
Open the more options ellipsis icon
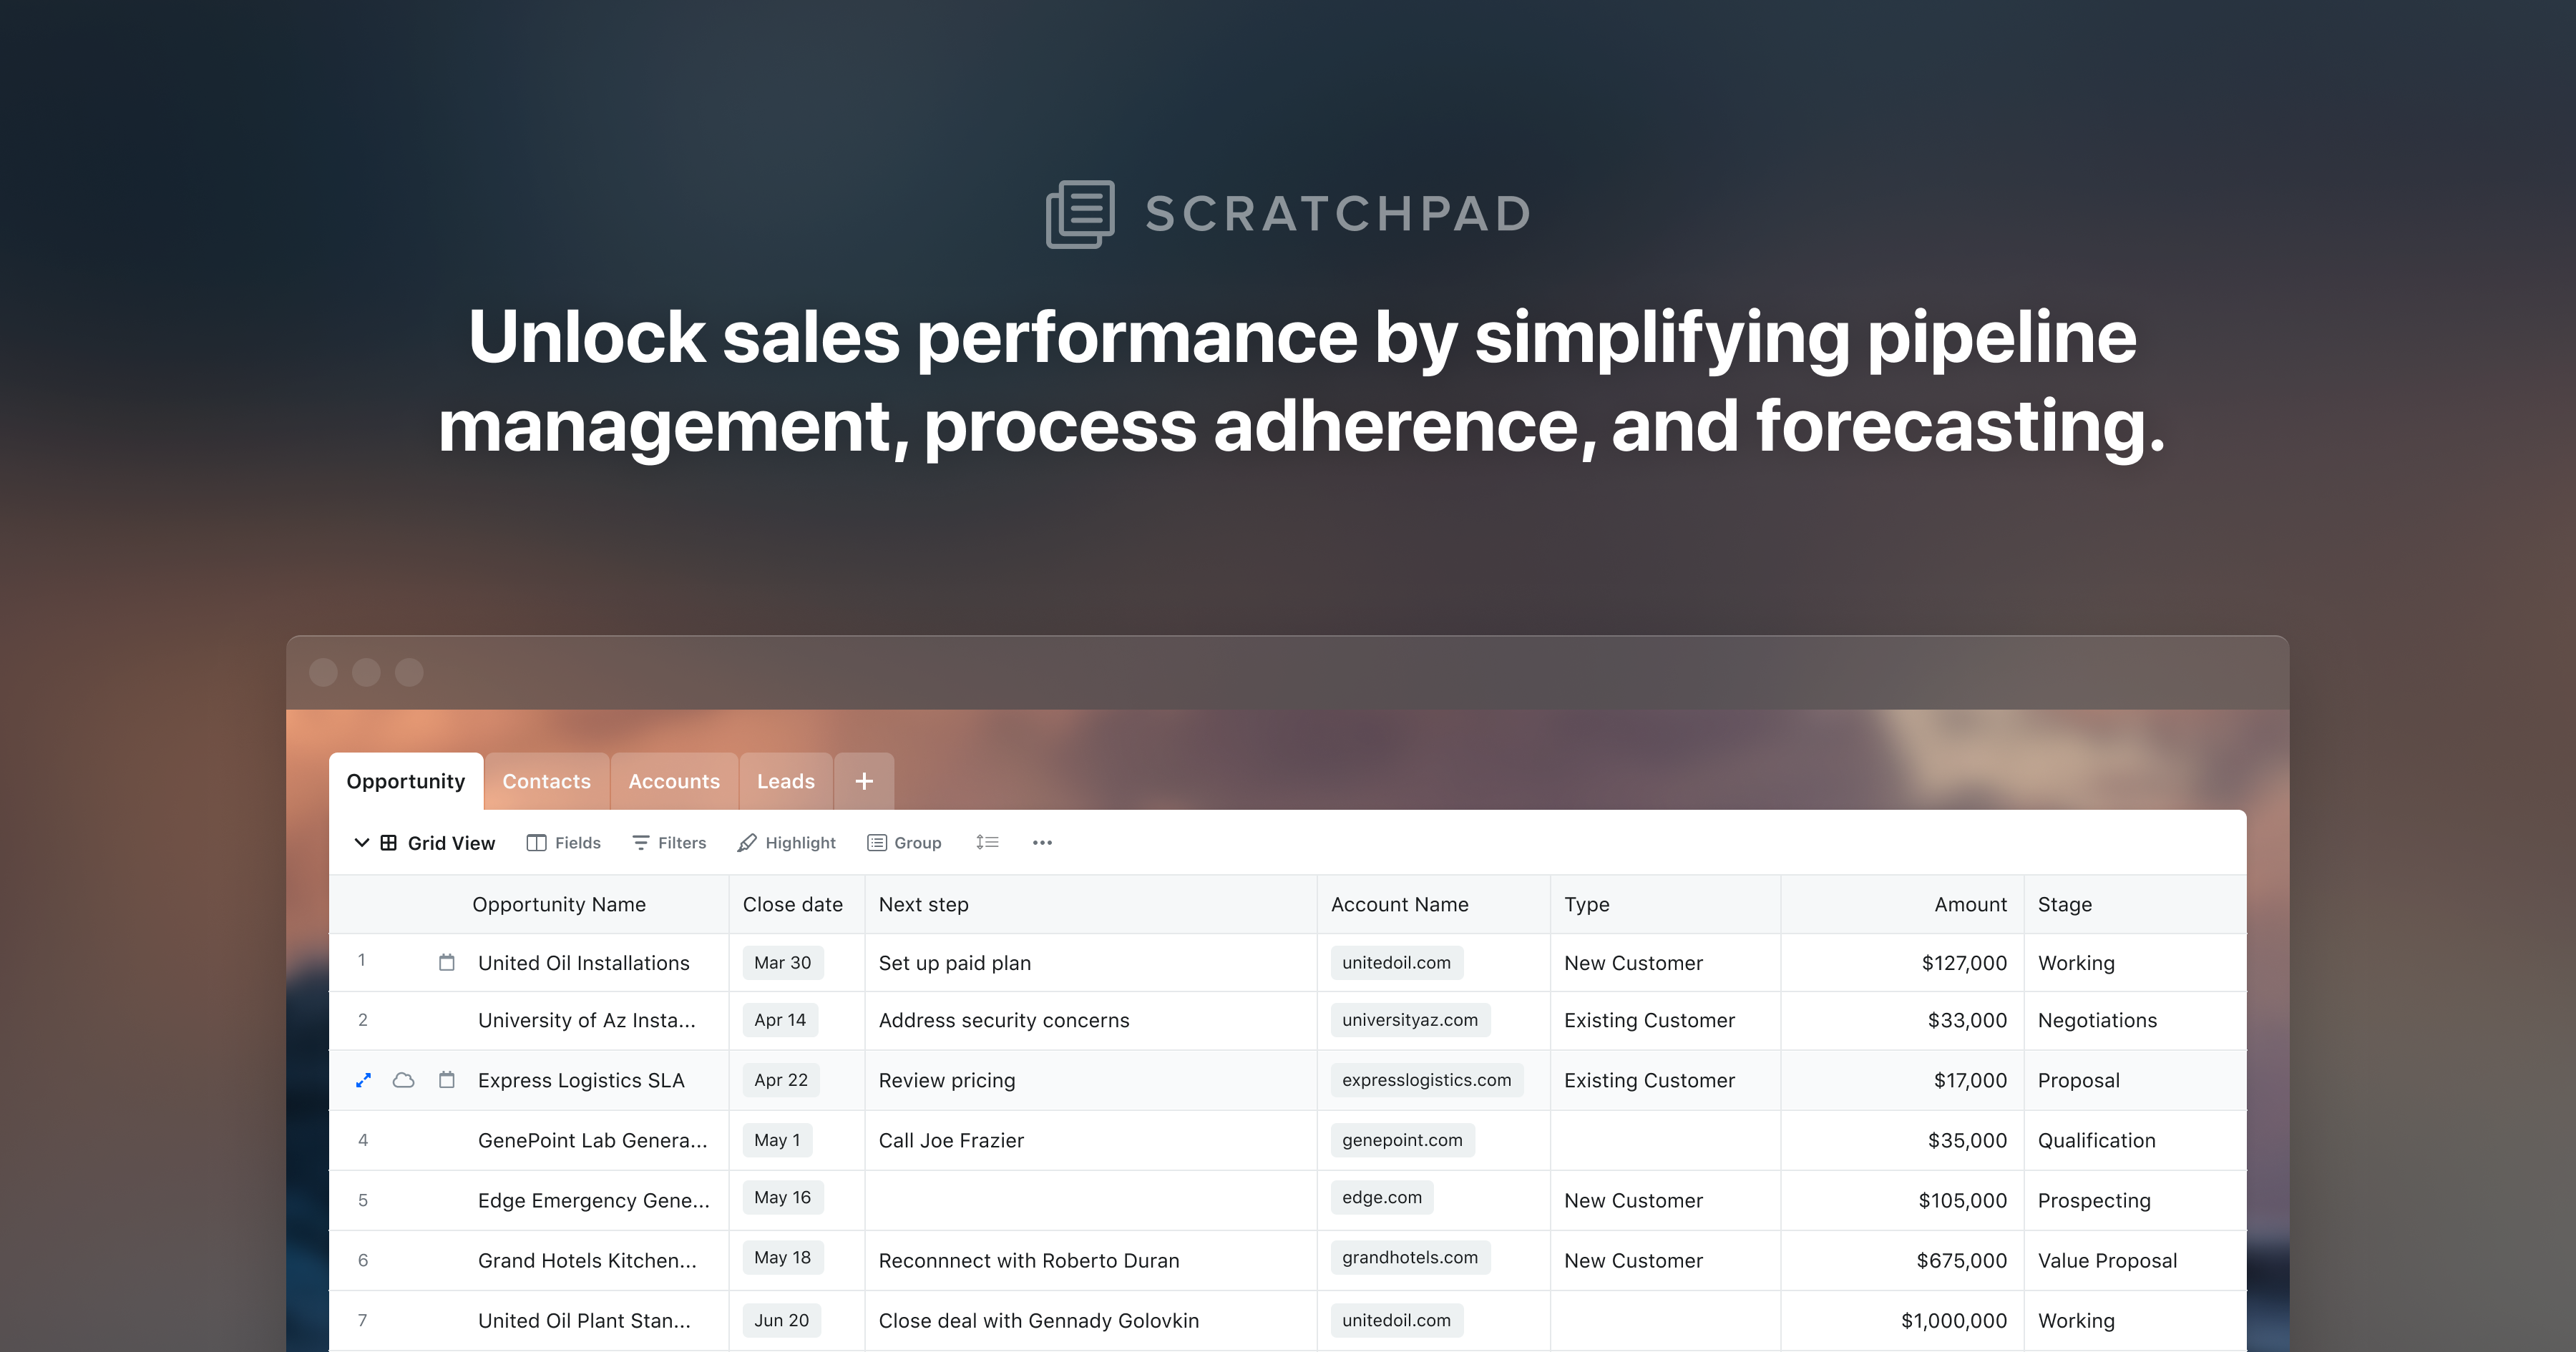click(x=1042, y=843)
